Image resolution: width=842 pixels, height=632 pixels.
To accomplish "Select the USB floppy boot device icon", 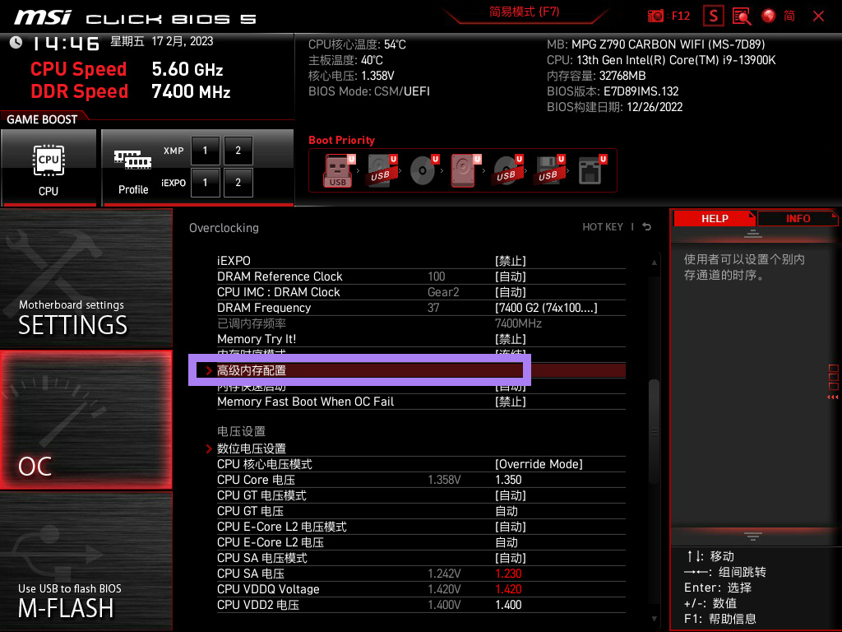I will [x=548, y=170].
